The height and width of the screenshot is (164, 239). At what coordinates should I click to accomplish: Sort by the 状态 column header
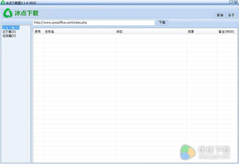tap(151, 31)
